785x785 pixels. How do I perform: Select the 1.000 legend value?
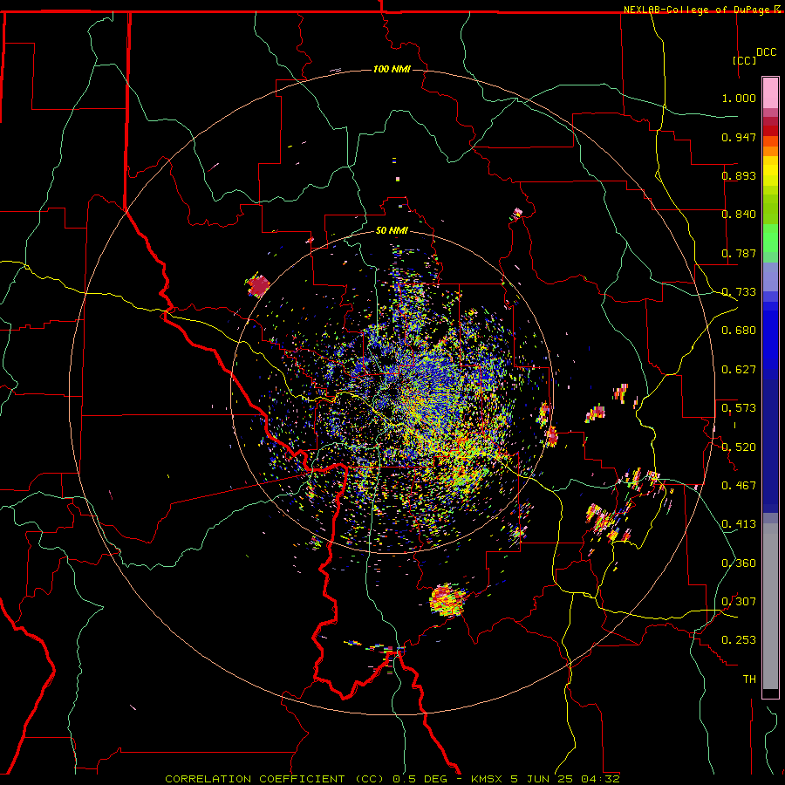739,98
